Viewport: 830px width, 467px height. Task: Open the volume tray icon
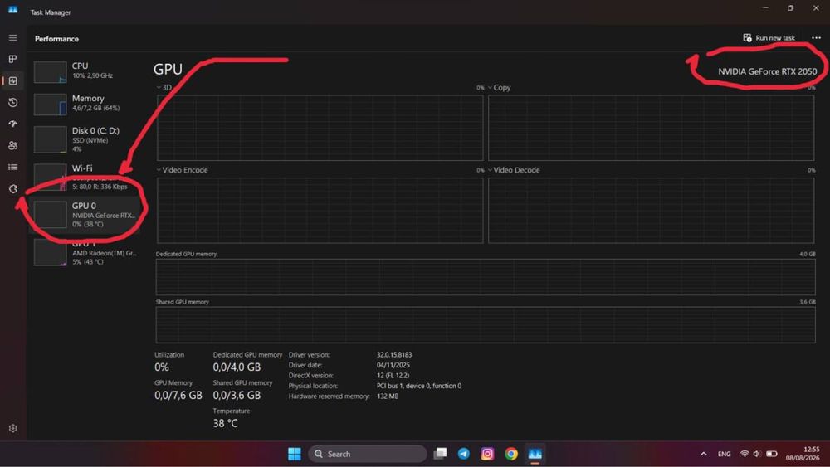pyautogui.click(x=758, y=454)
